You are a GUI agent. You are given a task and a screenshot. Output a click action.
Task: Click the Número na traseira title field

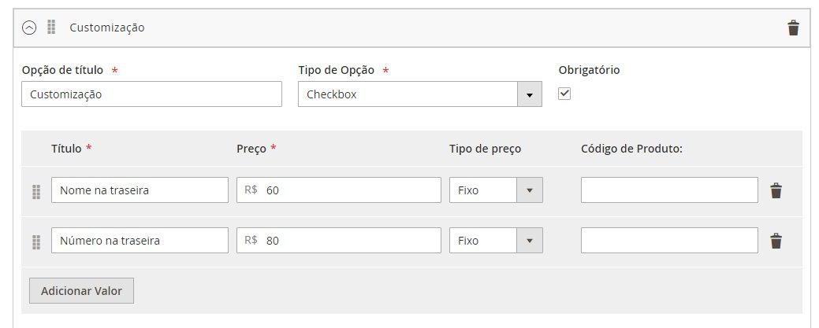pos(140,241)
